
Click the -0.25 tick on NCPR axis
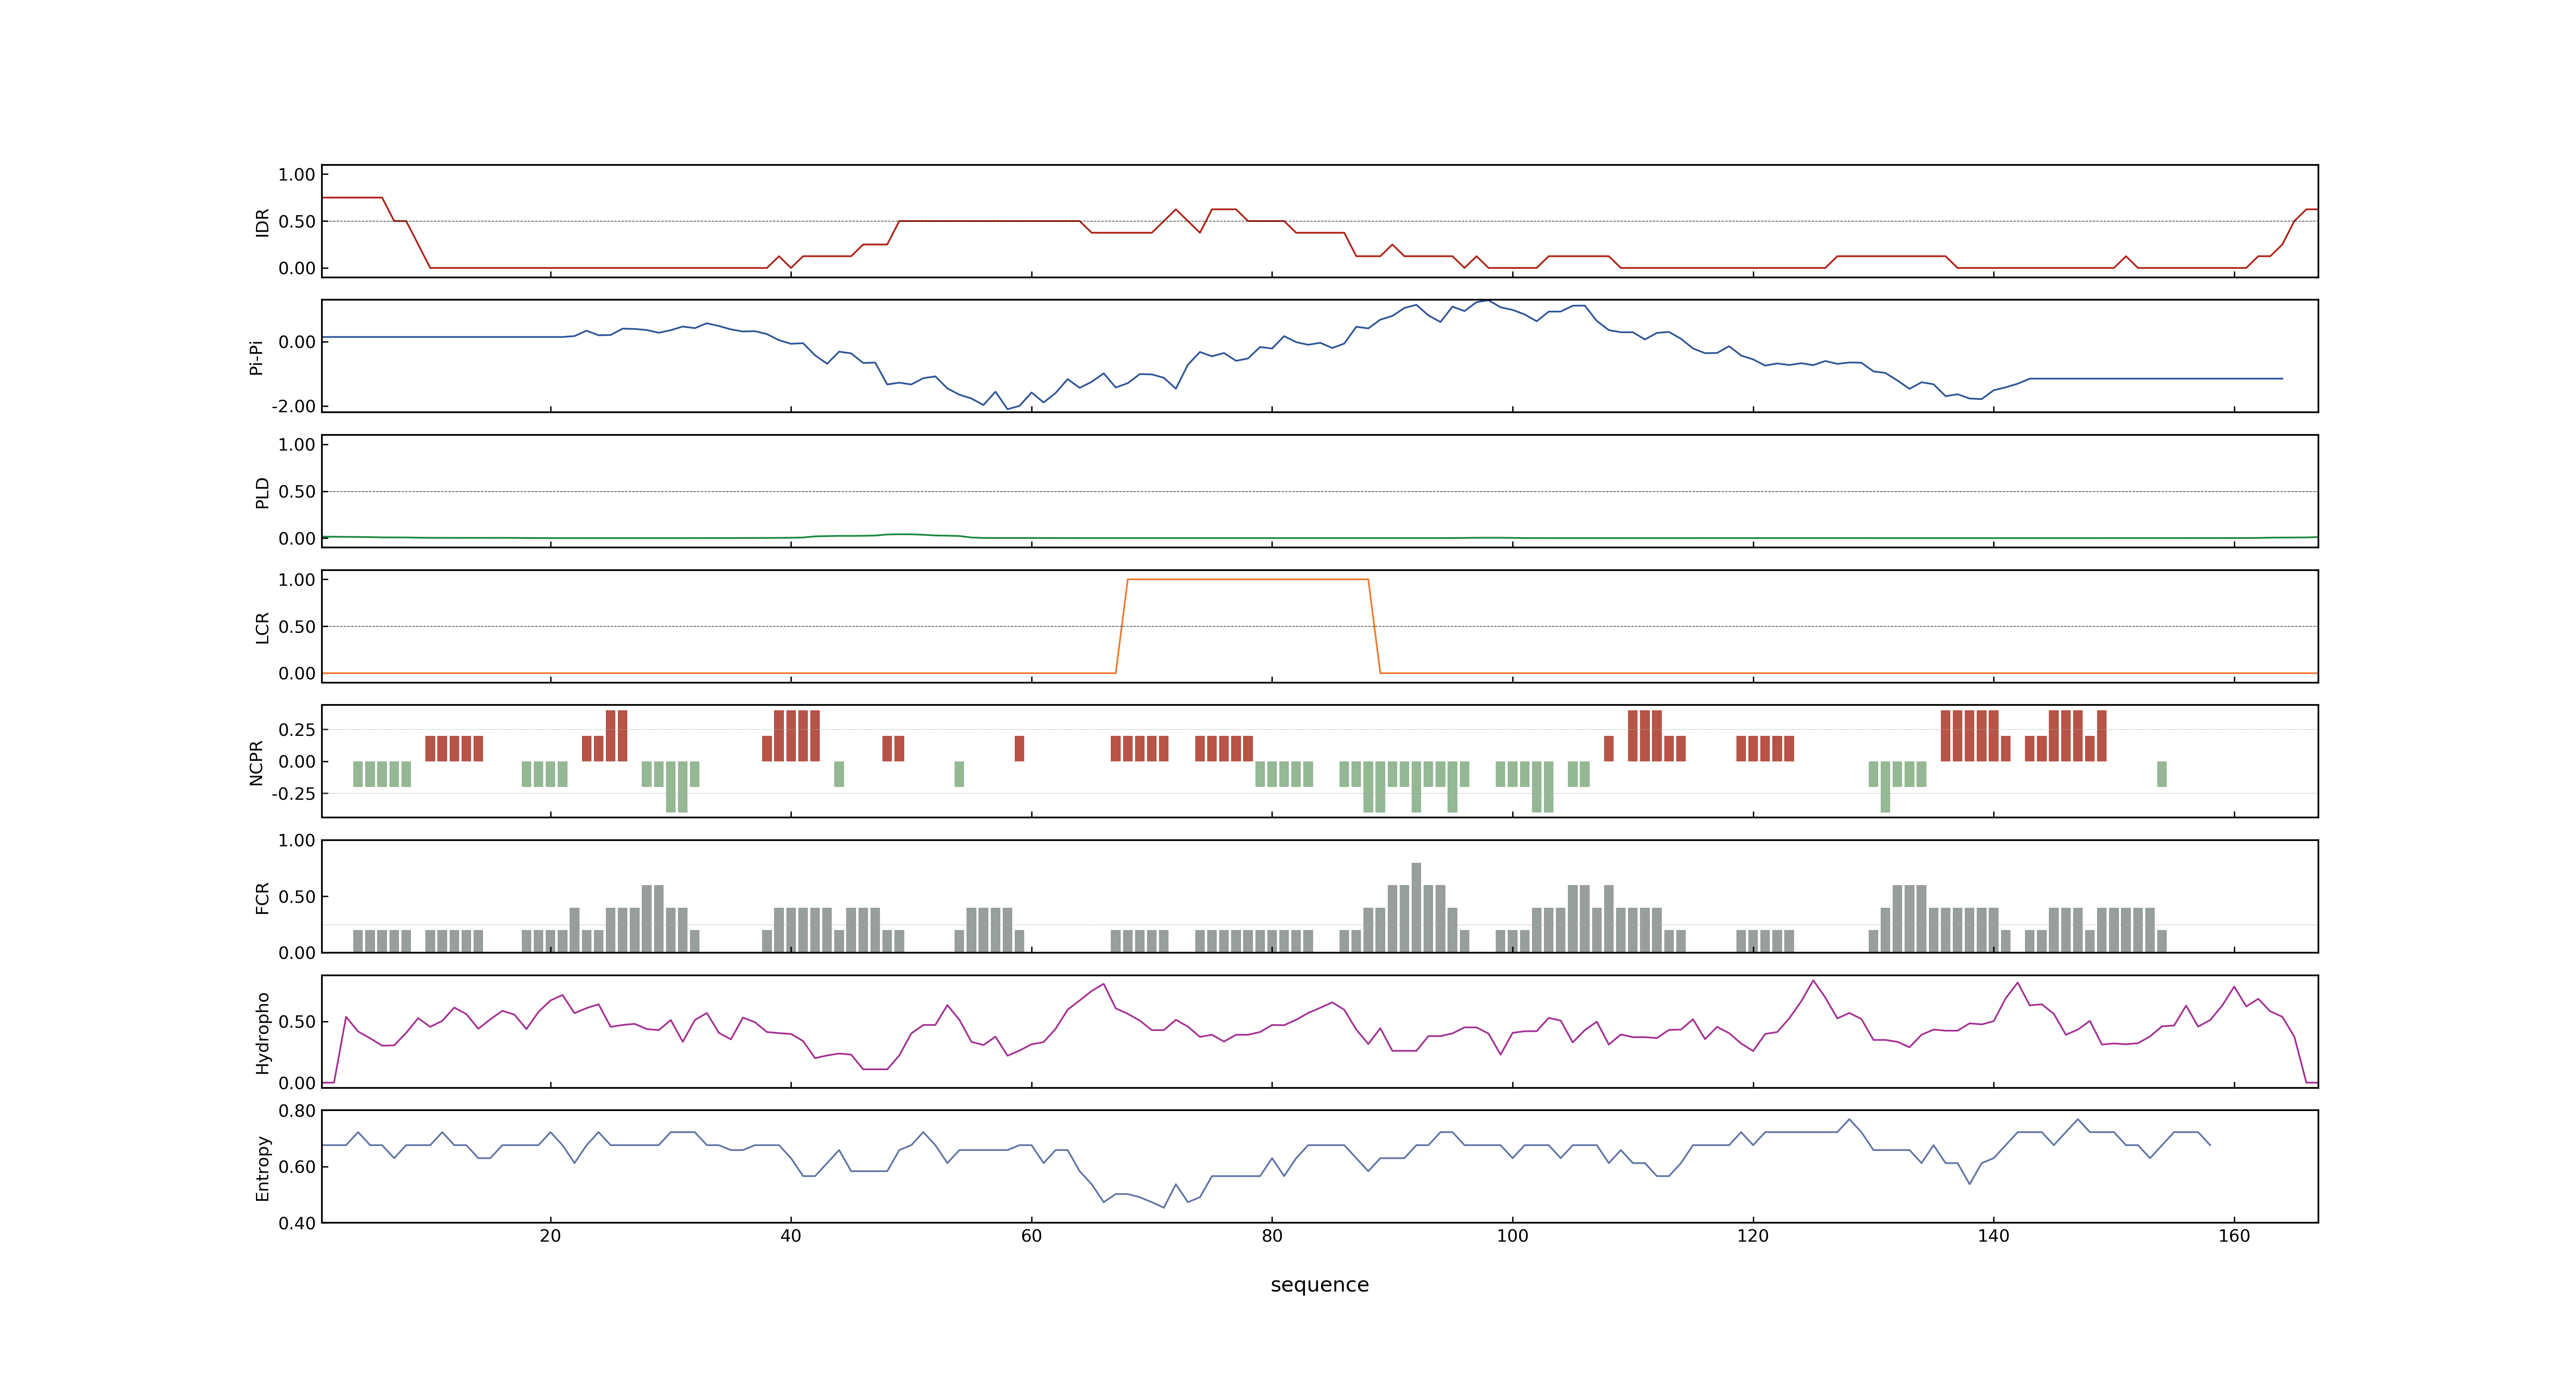[293, 793]
